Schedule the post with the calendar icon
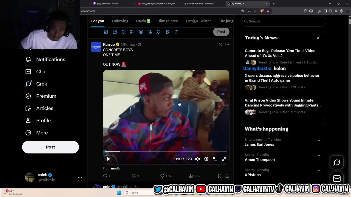 (x=150, y=32)
